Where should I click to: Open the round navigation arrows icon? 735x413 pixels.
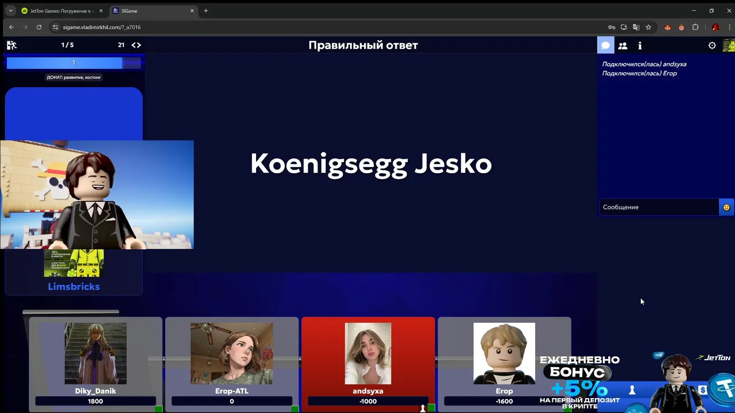point(136,45)
